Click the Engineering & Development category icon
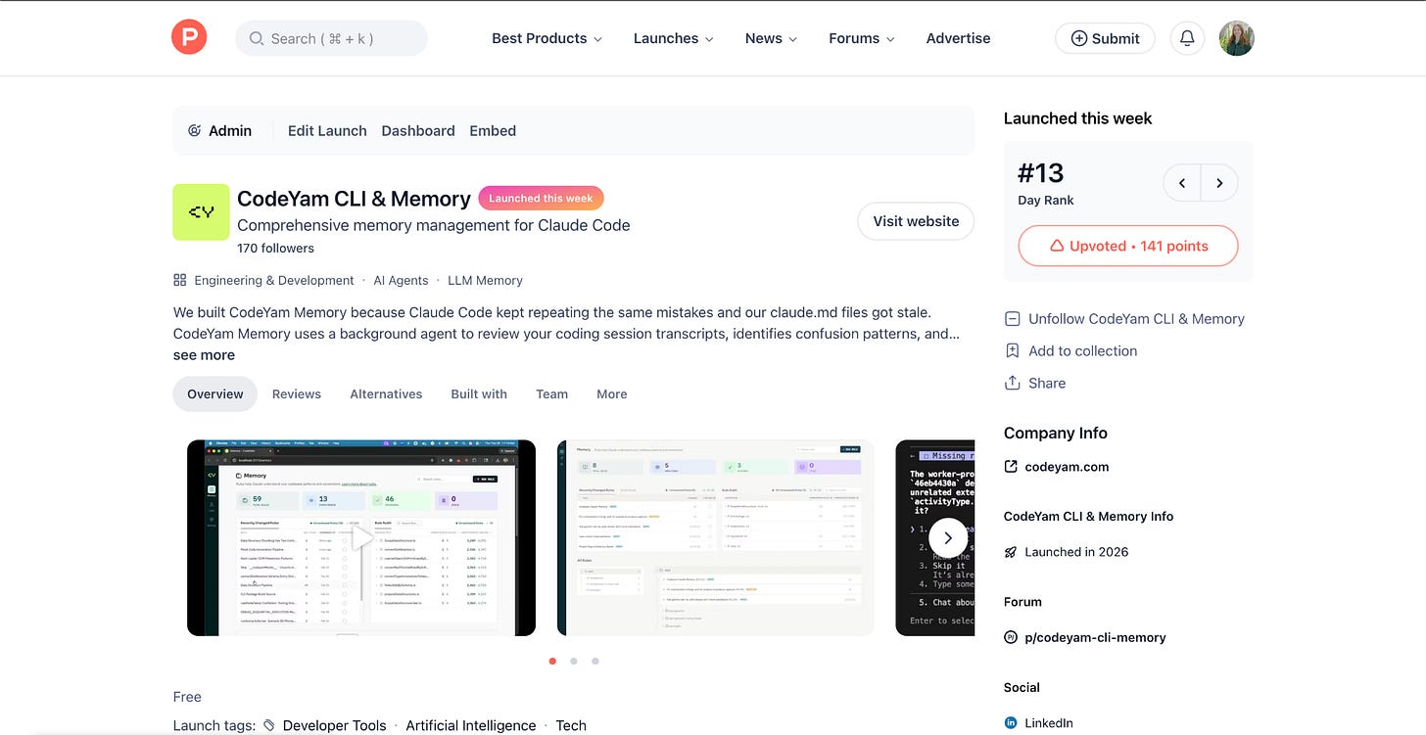Screen dimensions: 1426x735 (x=179, y=280)
